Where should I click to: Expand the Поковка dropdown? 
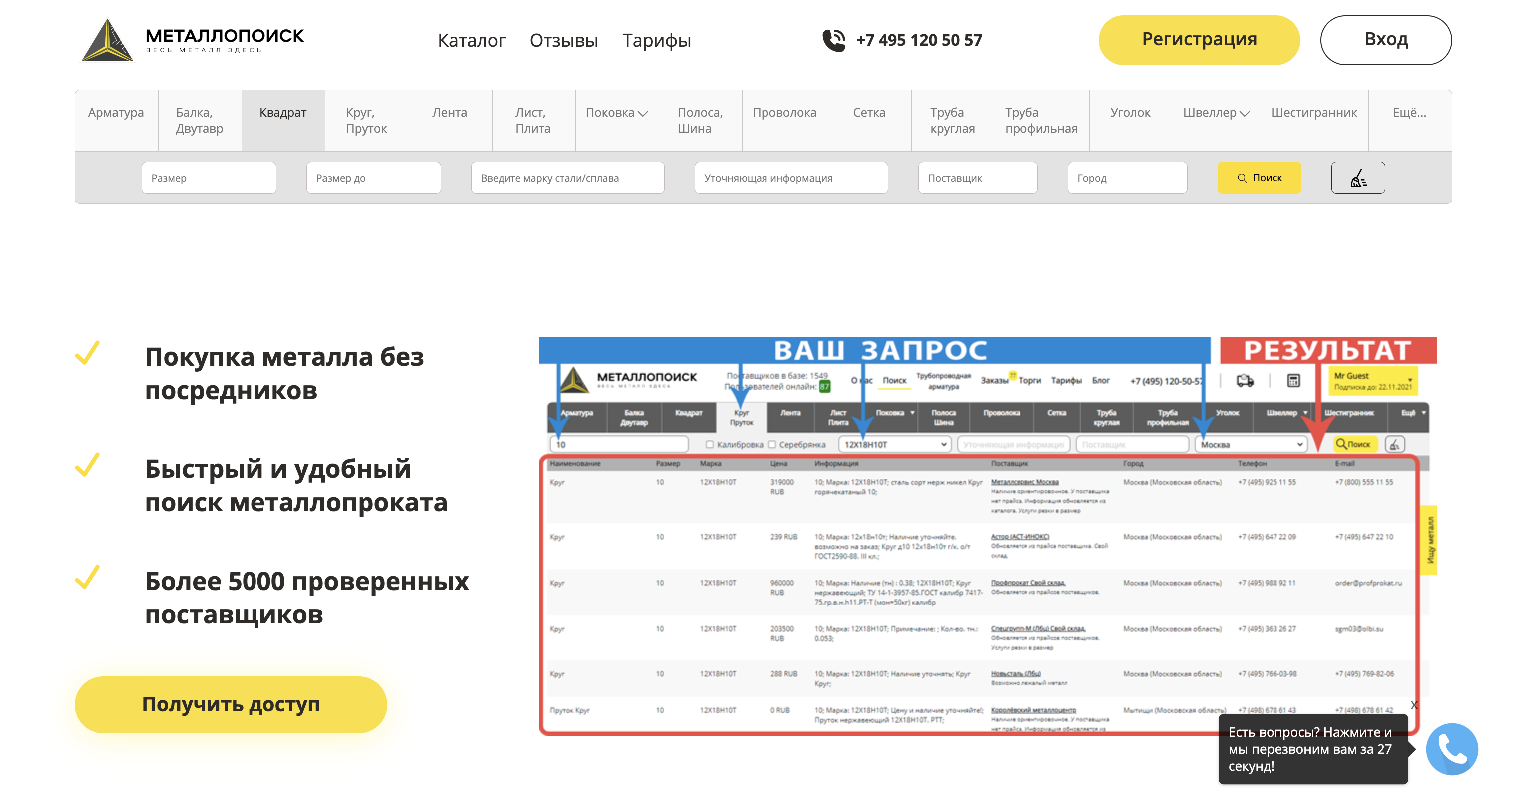click(616, 121)
